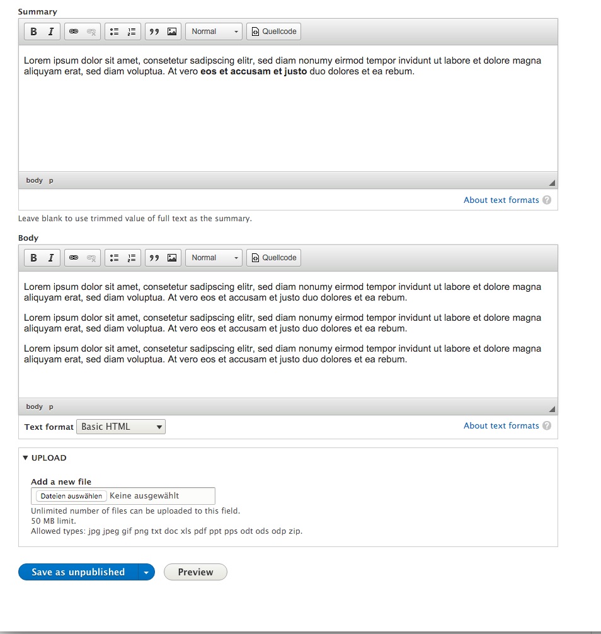The height and width of the screenshot is (634, 601).
Task: Insert bulleted list in Summary editor
Action: point(115,32)
